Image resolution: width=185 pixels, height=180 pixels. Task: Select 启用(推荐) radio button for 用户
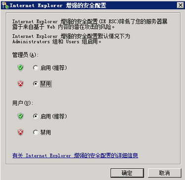[x=36, y=116]
